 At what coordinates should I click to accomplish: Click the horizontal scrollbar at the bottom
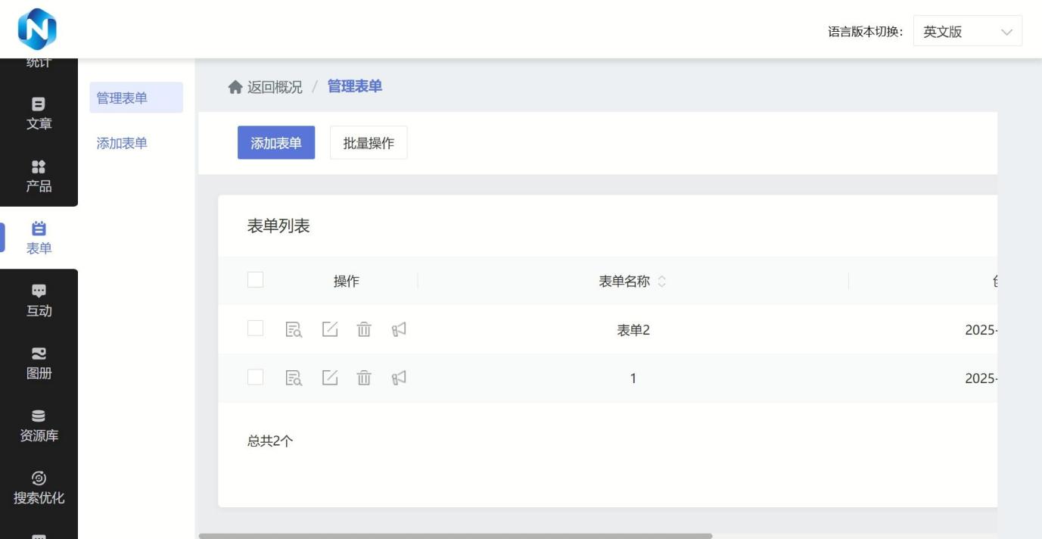tap(455, 536)
